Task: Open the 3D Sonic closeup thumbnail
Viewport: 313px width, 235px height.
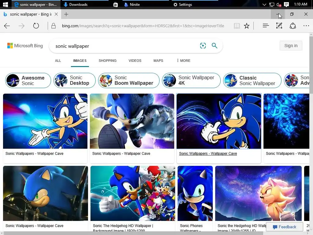Action: click(46, 193)
